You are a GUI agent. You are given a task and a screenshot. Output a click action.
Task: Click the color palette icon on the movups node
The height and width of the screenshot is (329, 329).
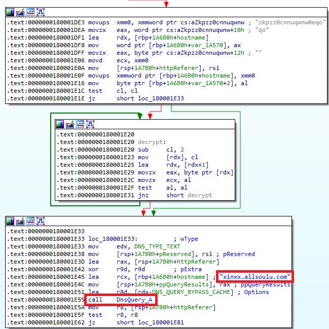tap(10, 12)
